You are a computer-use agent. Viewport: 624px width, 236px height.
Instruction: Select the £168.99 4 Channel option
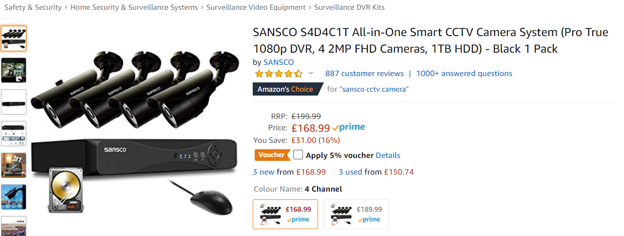coord(285,214)
